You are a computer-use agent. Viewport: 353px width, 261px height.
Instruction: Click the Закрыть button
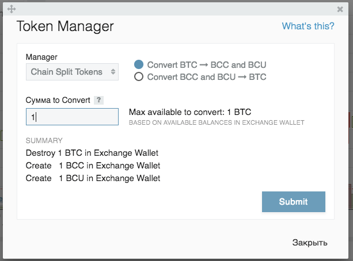310,243
